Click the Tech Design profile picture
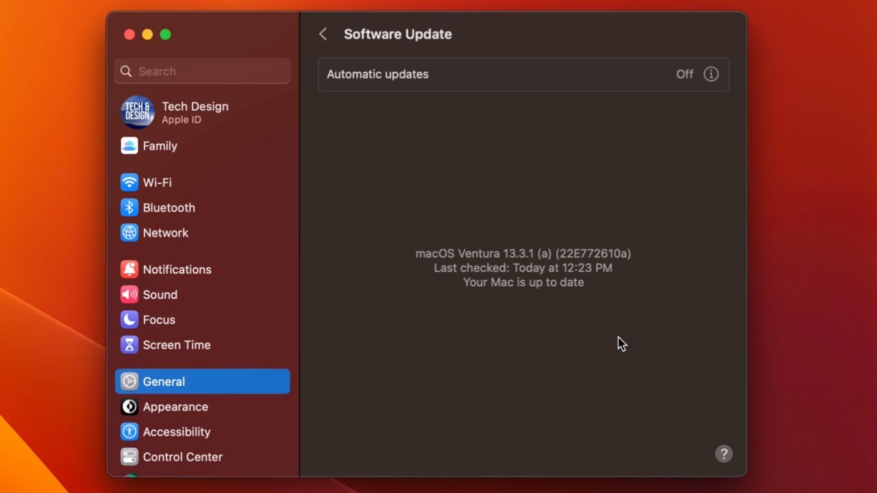Image resolution: width=877 pixels, height=493 pixels. click(x=137, y=112)
